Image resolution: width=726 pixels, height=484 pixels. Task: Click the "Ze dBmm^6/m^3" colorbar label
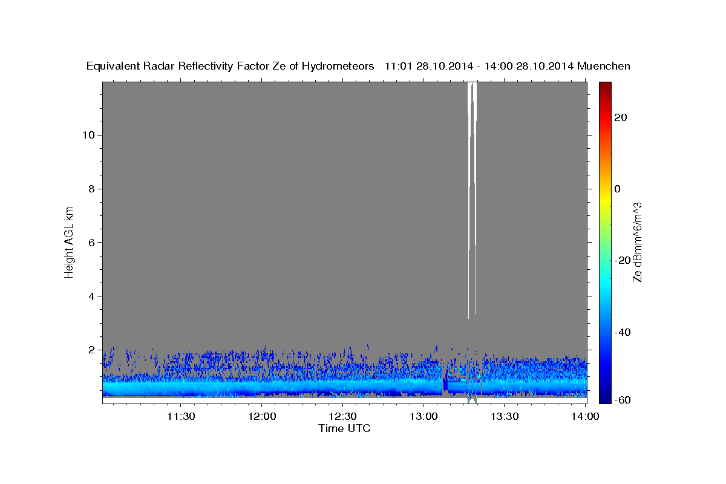[637, 242]
